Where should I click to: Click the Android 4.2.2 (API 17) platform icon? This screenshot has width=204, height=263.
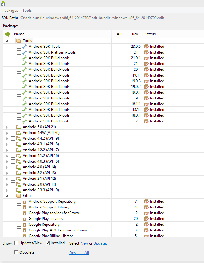coord(18,150)
